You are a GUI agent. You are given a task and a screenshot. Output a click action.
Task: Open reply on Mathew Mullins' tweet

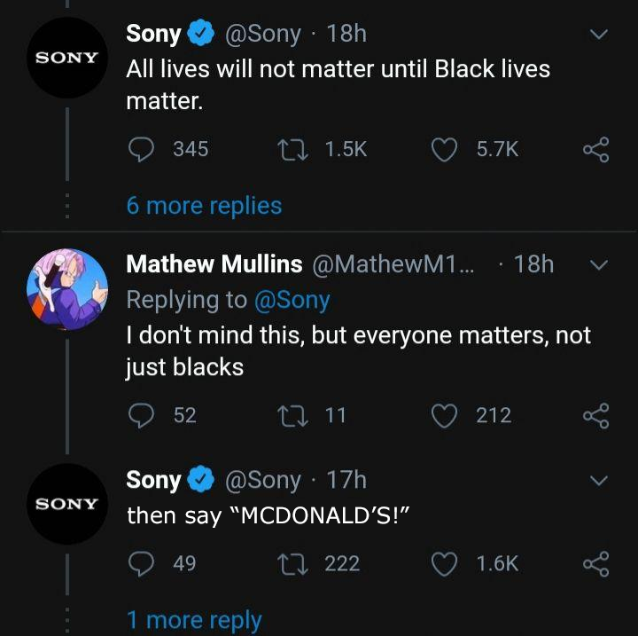click(141, 415)
